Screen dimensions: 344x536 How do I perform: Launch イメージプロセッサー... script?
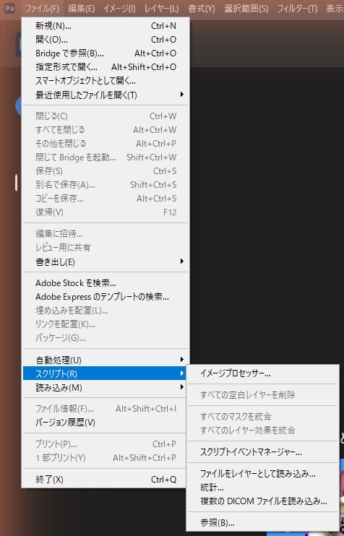pyautogui.click(x=262, y=373)
